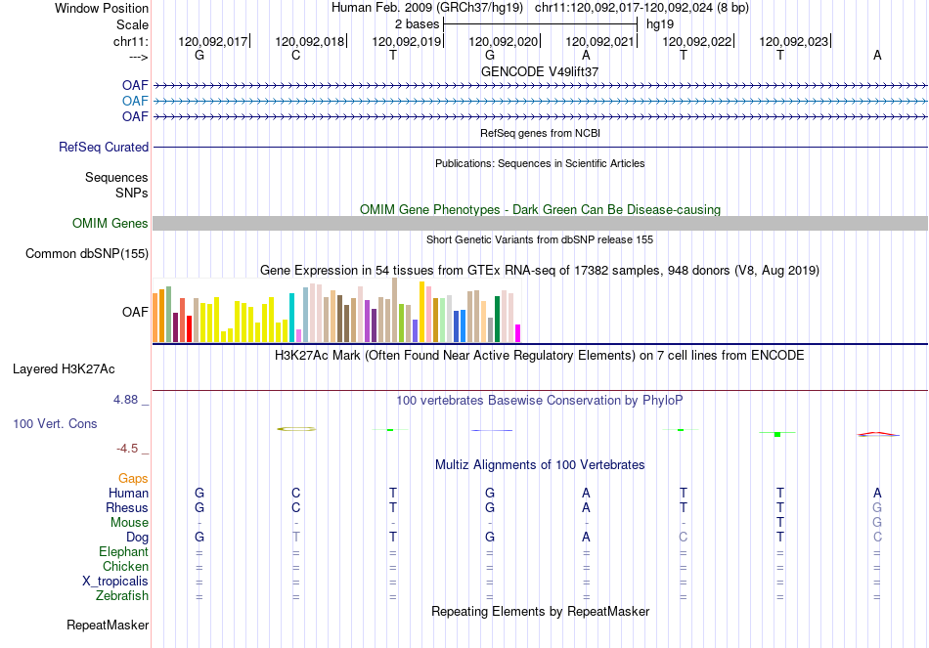This screenshot has height=648, width=929.
Task: Open the OMIM Gene Phenotypes track title
Action: (x=540, y=210)
